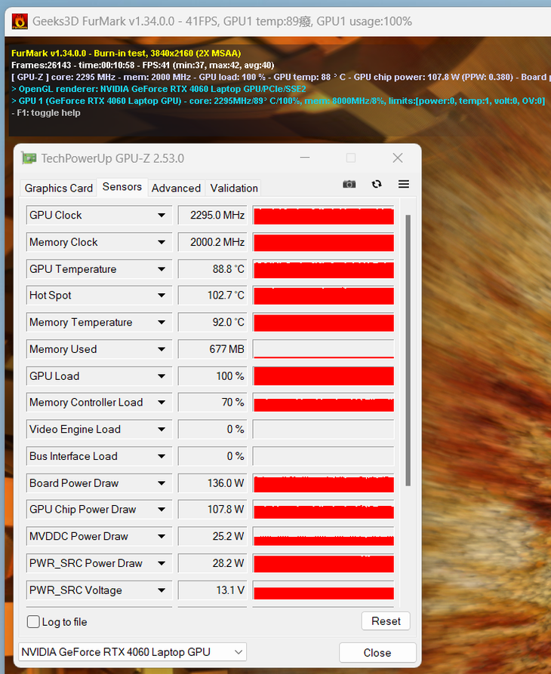Click the 102.7 °C hot spot value

pyautogui.click(x=213, y=296)
